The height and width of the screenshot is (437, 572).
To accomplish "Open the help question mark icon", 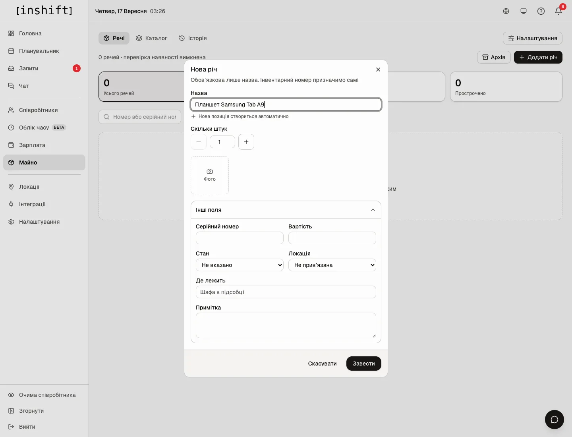I will [541, 11].
